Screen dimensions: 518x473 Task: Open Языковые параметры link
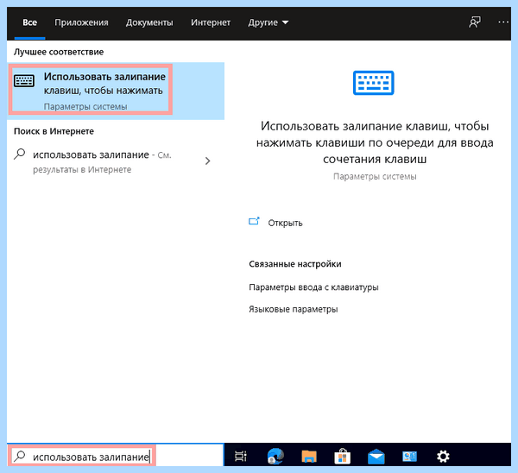[294, 310]
